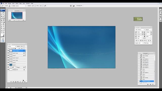Click the font size field in the Character panel
Viewport: 162px width, 91px height.
(x=139, y=32)
